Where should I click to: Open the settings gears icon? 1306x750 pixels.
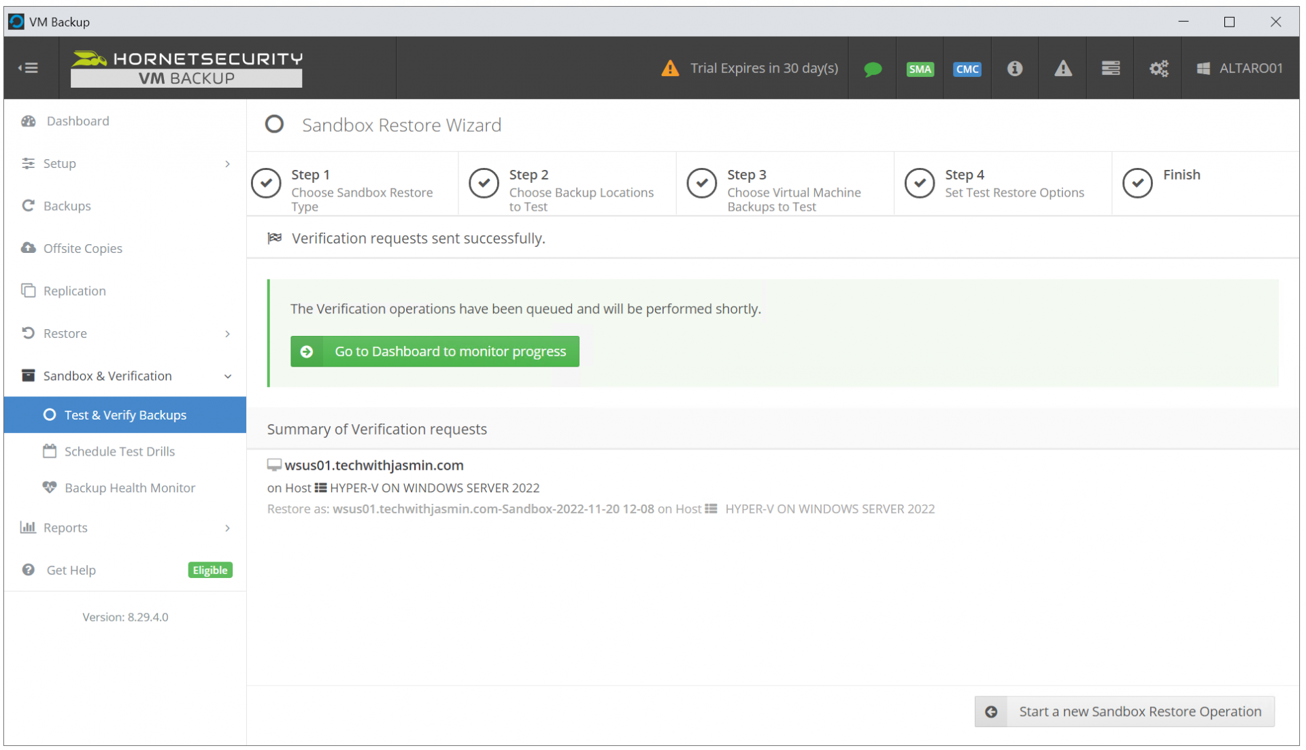click(1158, 68)
